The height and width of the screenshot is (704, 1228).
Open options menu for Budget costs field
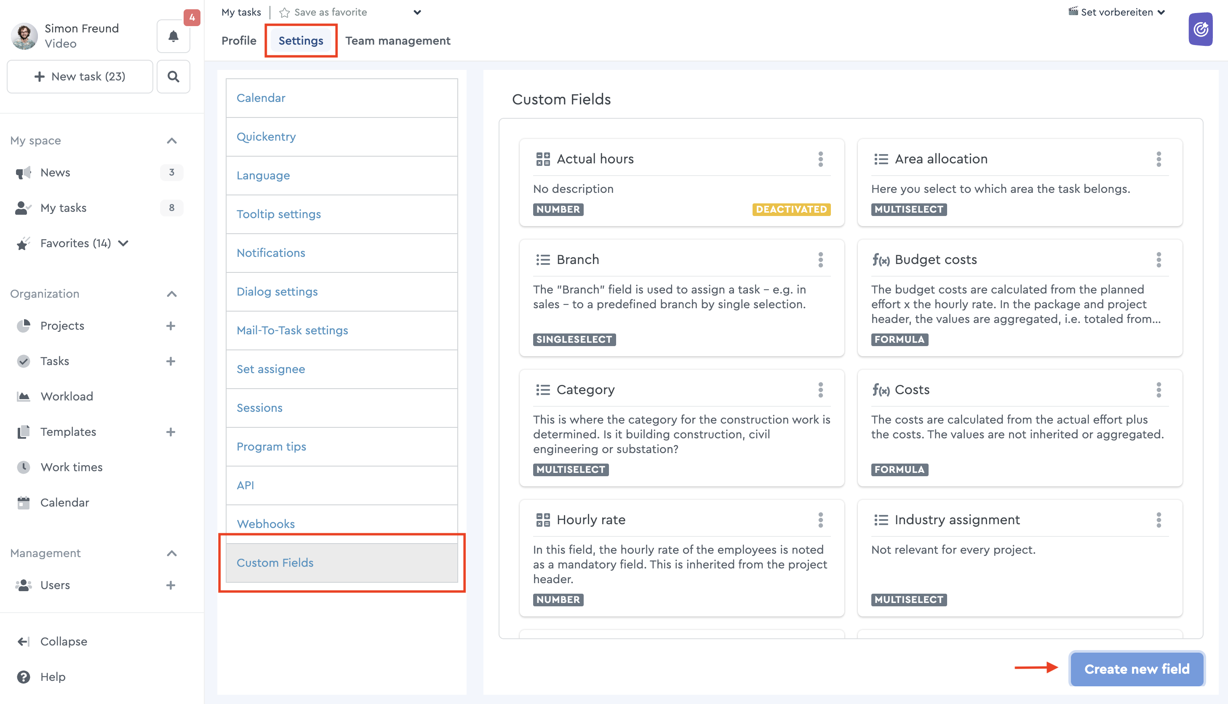(1159, 260)
